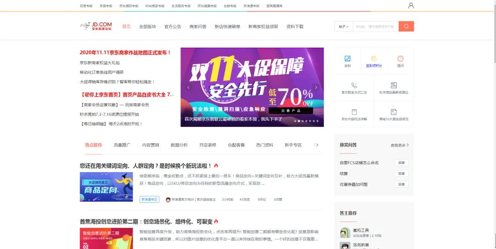Click 回答 button for 结算
This screenshot has width=496, height=249.
401,173
